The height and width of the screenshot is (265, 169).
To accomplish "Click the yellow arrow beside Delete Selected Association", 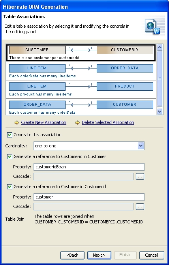I will pos(77,122).
